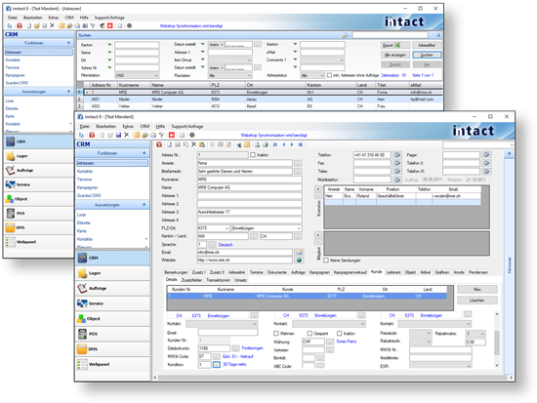
Task: Click delete X icon in address form toolbar
Action: coord(194,144)
